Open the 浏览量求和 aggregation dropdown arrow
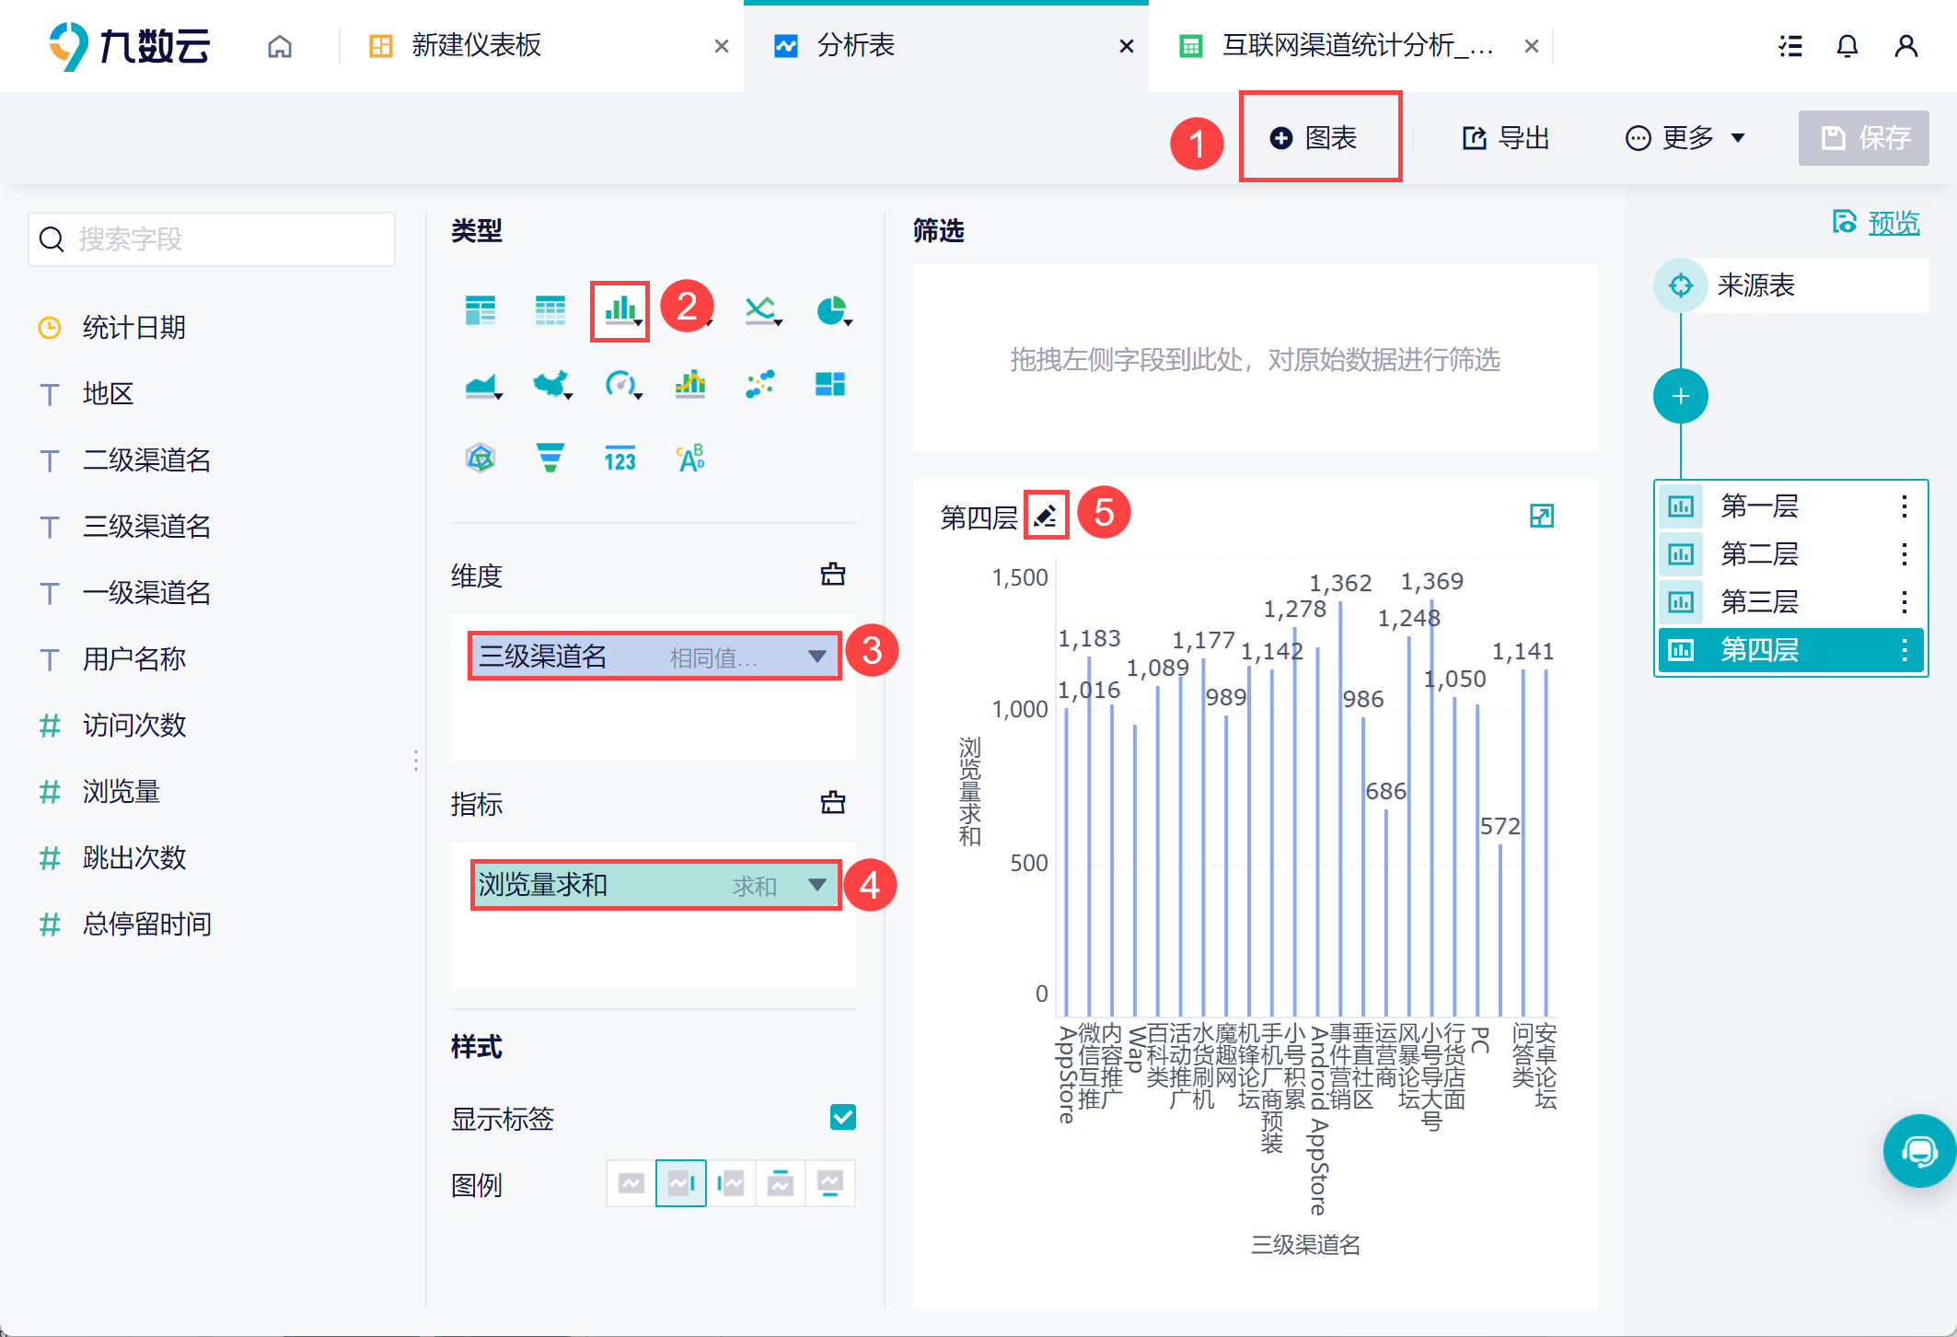 tap(816, 885)
